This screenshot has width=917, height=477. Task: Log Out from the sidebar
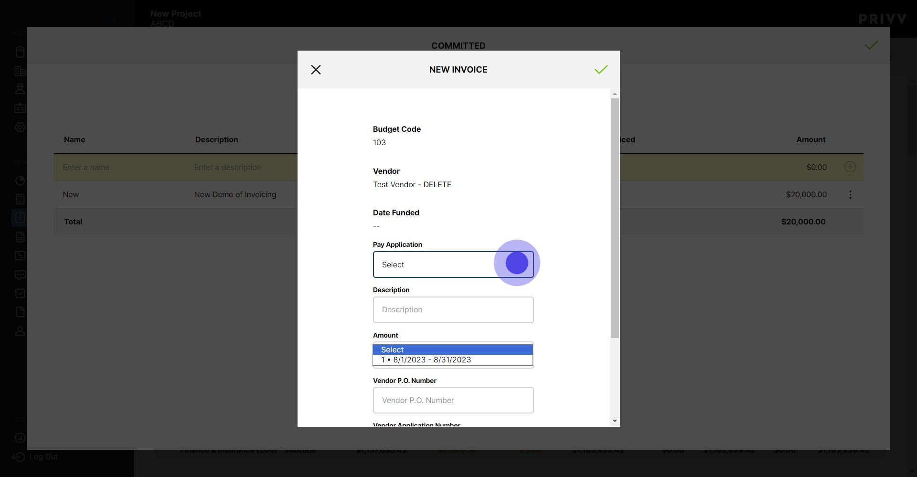[x=34, y=457]
